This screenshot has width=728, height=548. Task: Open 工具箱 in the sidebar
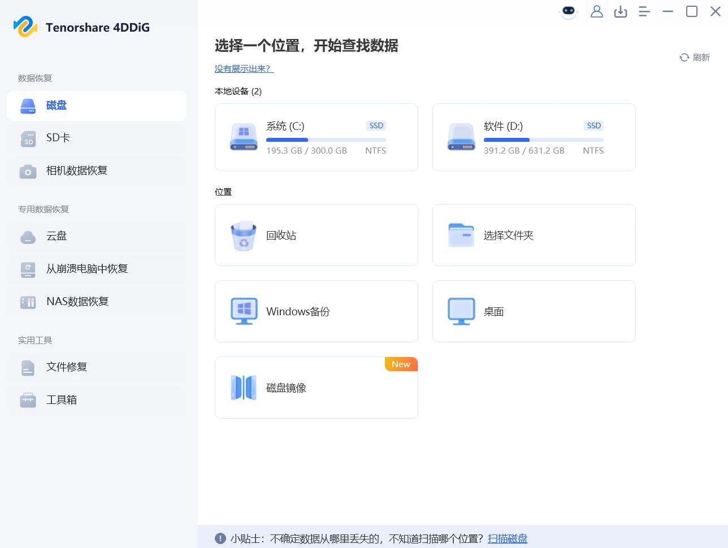click(x=97, y=400)
